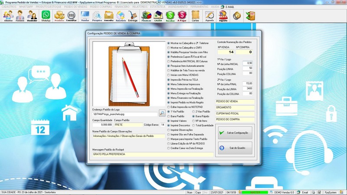Click the CUPOM NAO FISCAL title field

(x=235, y=114)
